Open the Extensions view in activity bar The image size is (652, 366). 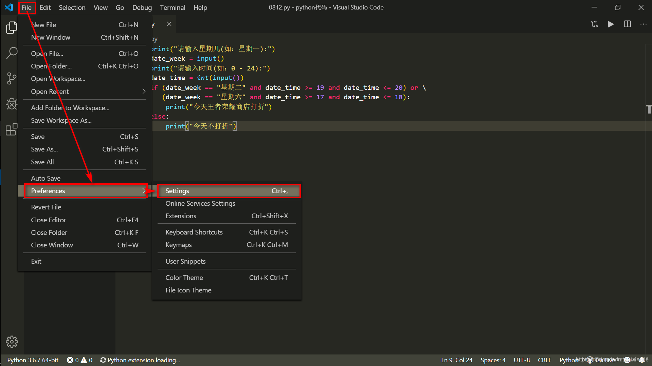(x=12, y=129)
